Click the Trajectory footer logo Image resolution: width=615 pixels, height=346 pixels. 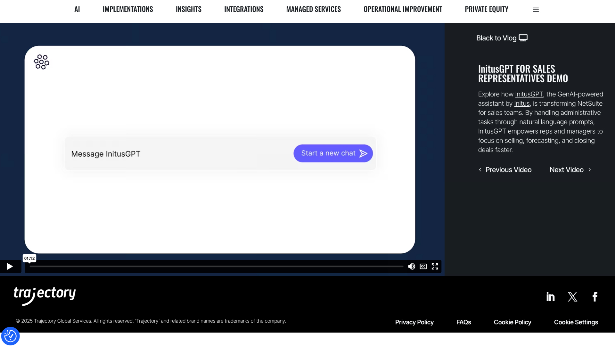(x=45, y=295)
